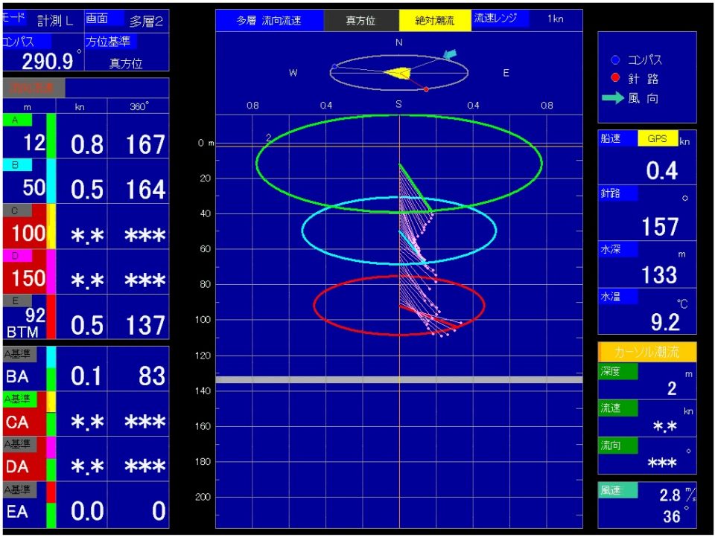Select layer D magenta label
Screen dimensions: 715x537
17,256
